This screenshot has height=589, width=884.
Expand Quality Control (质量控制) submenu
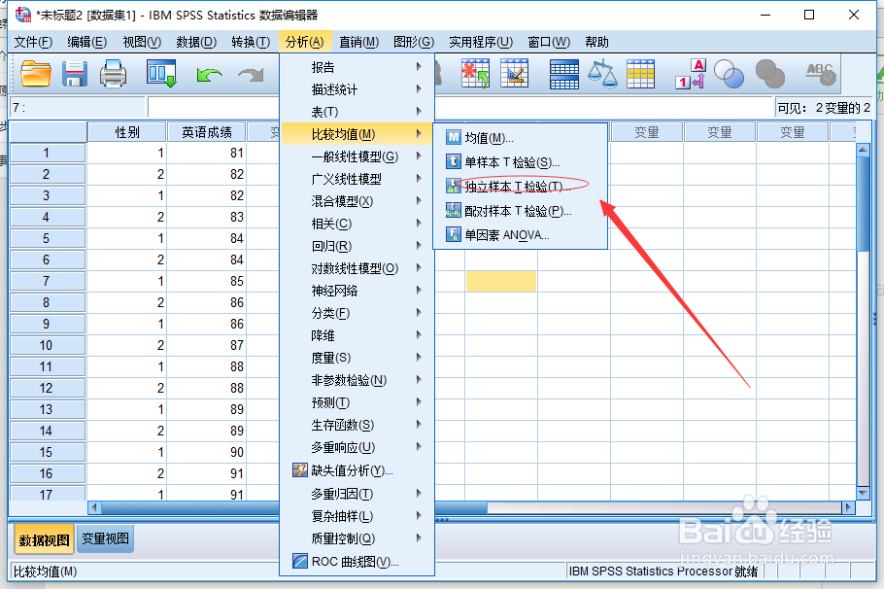357,538
